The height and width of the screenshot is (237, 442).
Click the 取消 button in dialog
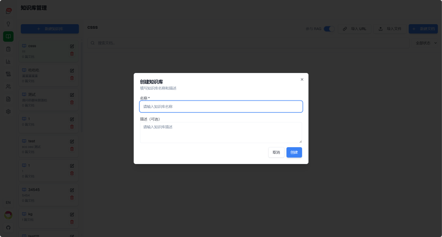tap(276, 152)
